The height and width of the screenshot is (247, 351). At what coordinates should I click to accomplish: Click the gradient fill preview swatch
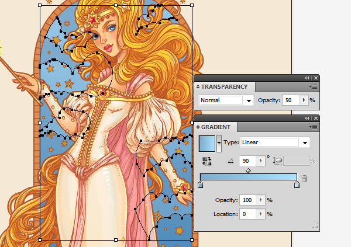[207, 143]
